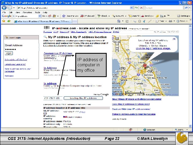
Task: Click the IP lookup field showing 132.170.7.155
Action: [x=53, y=98]
